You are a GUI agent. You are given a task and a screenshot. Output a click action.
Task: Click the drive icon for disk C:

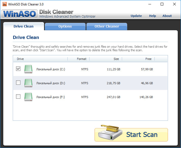(x=28, y=69)
